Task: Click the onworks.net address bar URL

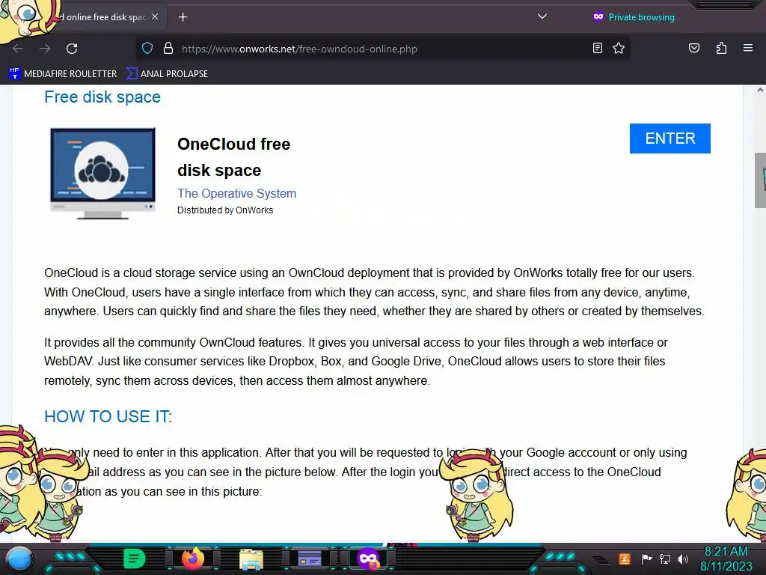Action: point(299,49)
